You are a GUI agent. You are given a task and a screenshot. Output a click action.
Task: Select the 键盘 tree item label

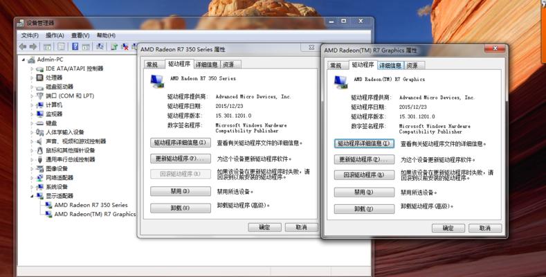click(x=51, y=123)
